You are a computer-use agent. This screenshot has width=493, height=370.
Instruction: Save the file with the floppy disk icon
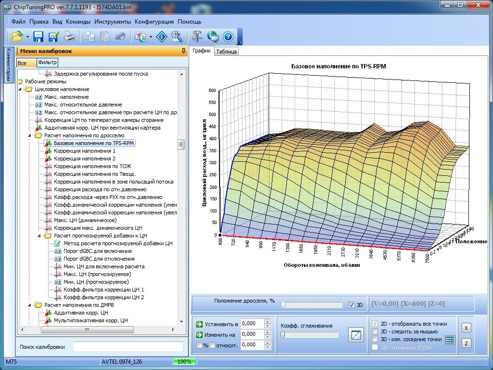click(39, 37)
